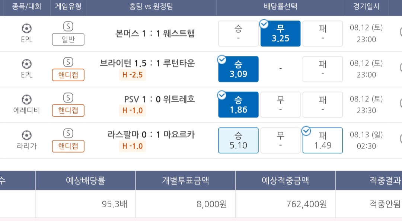Toggle the 패 1.49 Mallorca selection
This screenshot has height=221, width=402.
(x=322, y=140)
